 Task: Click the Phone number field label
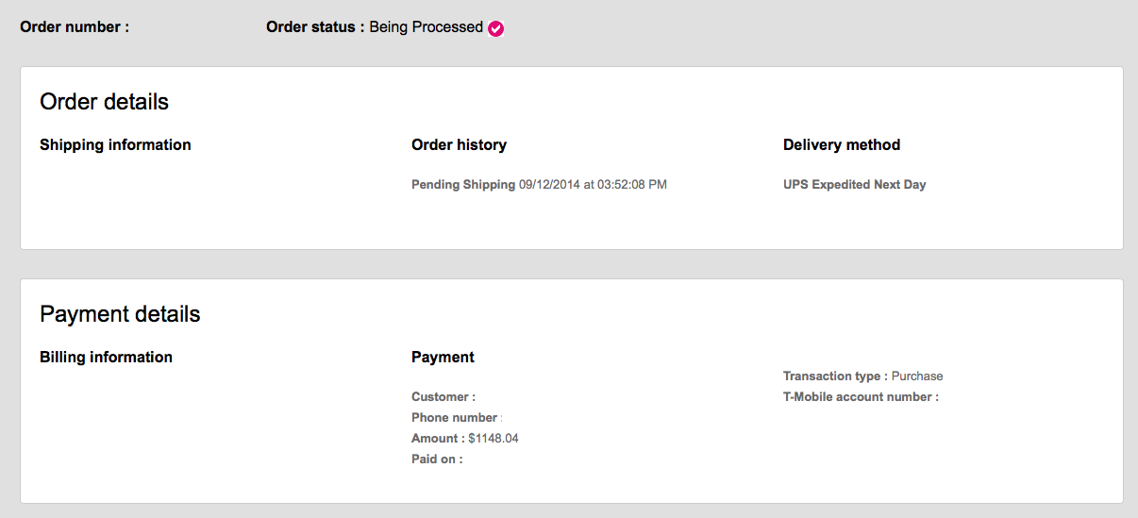[x=455, y=418]
